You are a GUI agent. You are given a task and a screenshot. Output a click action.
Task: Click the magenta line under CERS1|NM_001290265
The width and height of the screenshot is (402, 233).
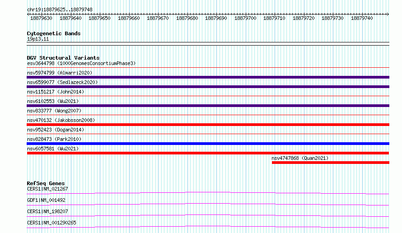208,227
